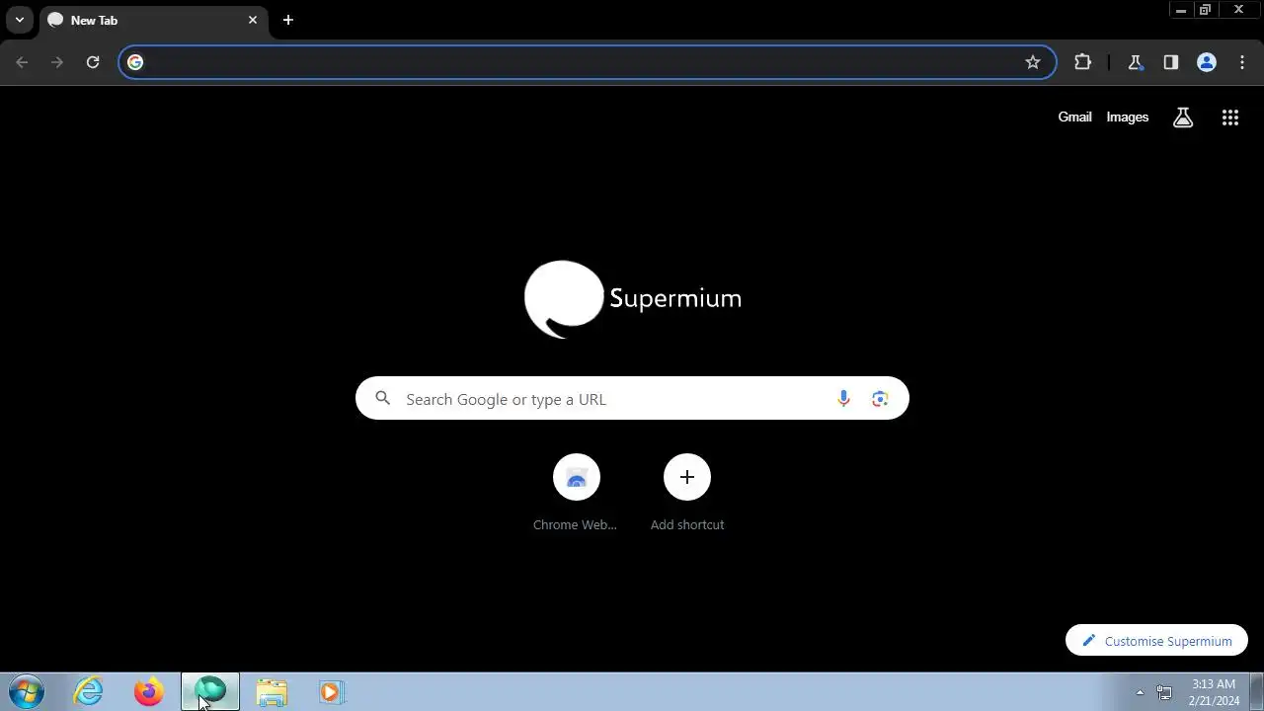Select the New Tab tab
This screenshot has width=1264, height=711.
coord(154,20)
